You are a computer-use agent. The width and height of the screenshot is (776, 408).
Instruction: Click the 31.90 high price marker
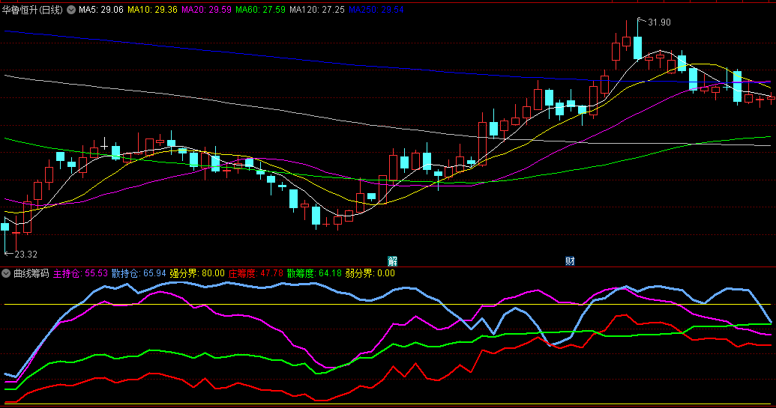(659, 22)
